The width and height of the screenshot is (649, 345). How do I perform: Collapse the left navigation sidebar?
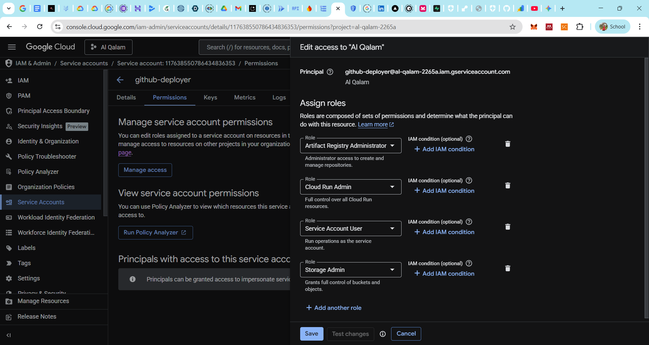click(9, 335)
